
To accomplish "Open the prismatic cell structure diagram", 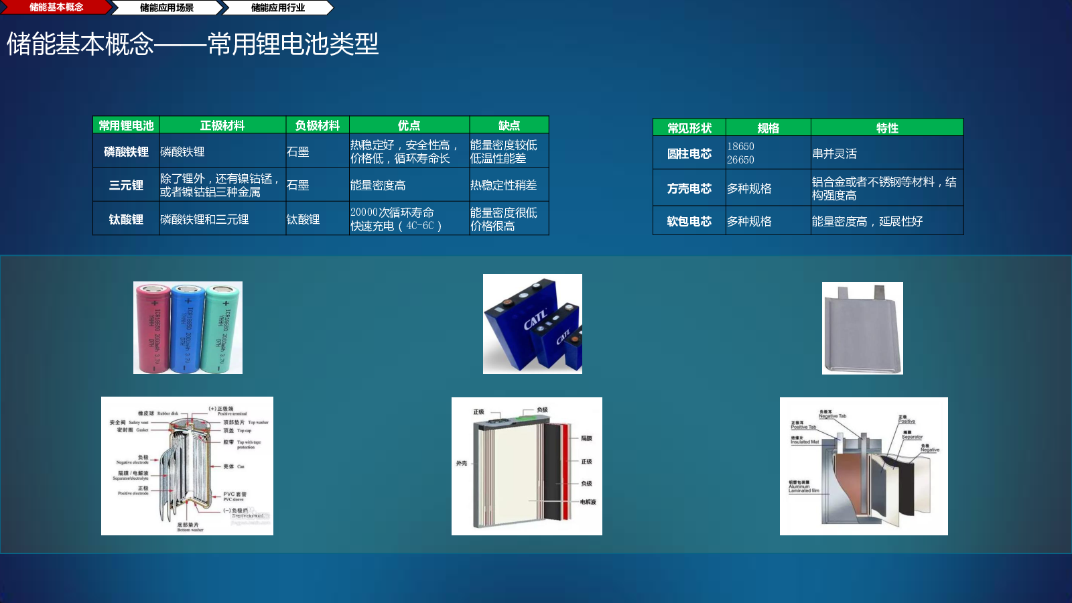I will pos(527,466).
